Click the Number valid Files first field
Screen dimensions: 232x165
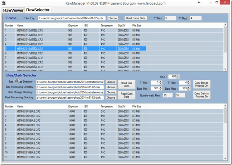[x=168, y=95]
